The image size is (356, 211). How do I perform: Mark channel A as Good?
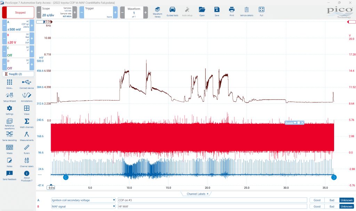point(317,200)
